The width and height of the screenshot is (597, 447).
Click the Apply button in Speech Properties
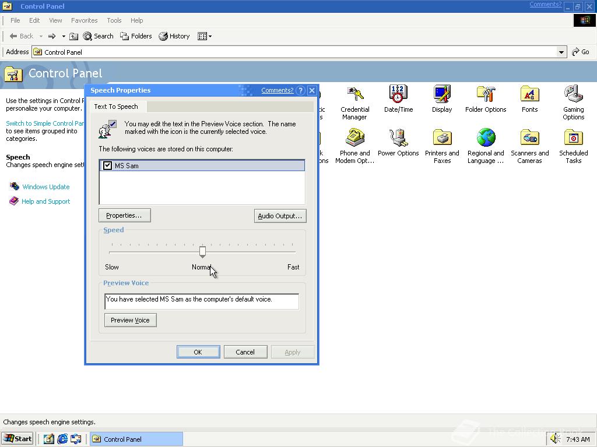(x=293, y=352)
